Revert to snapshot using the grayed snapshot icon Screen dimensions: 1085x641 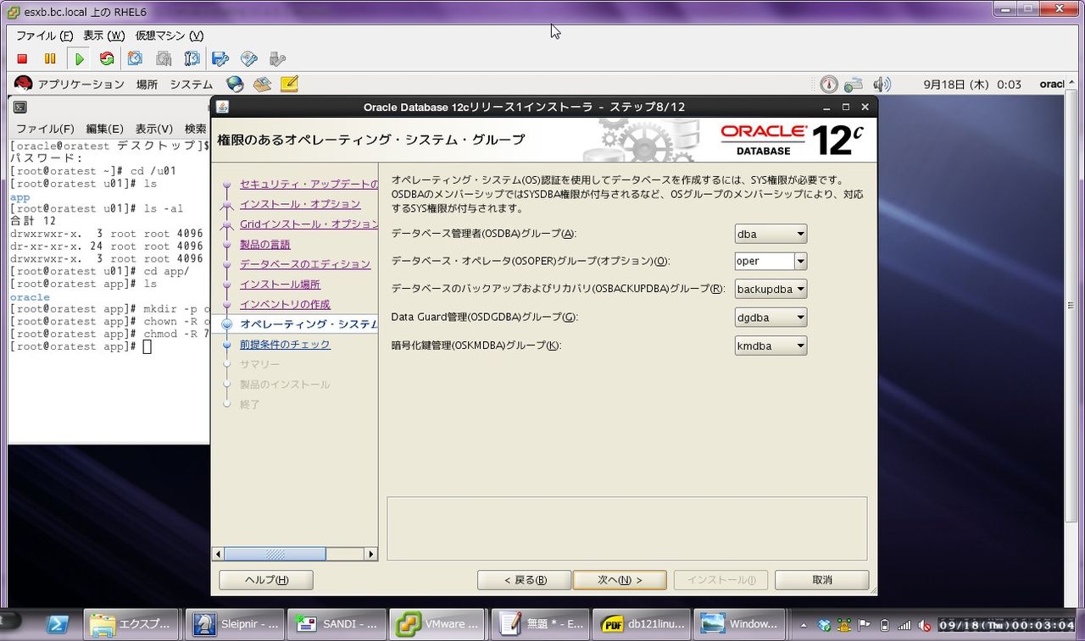[x=164, y=58]
